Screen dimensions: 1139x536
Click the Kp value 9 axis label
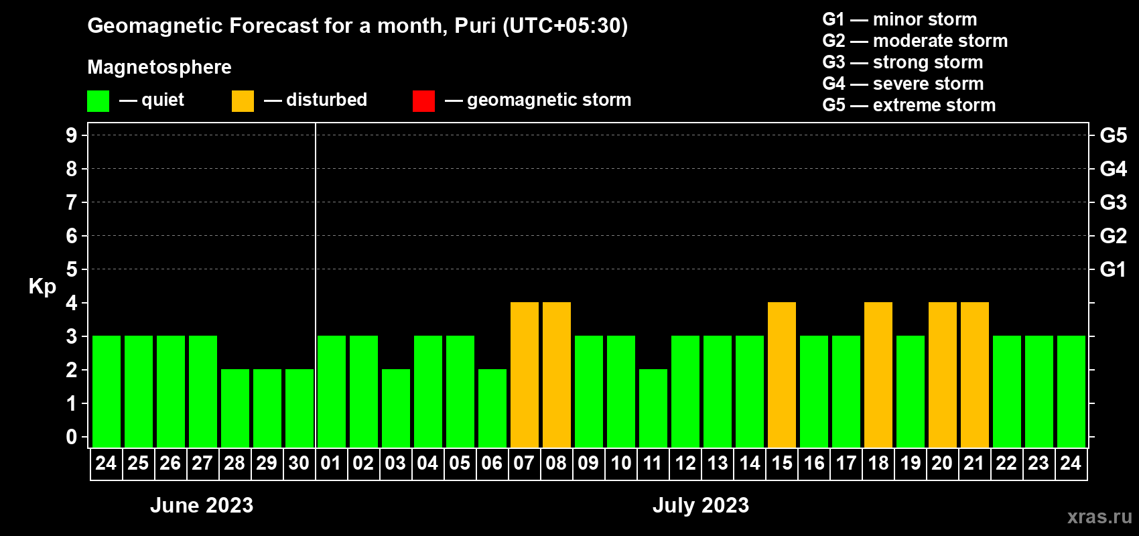[72, 135]
